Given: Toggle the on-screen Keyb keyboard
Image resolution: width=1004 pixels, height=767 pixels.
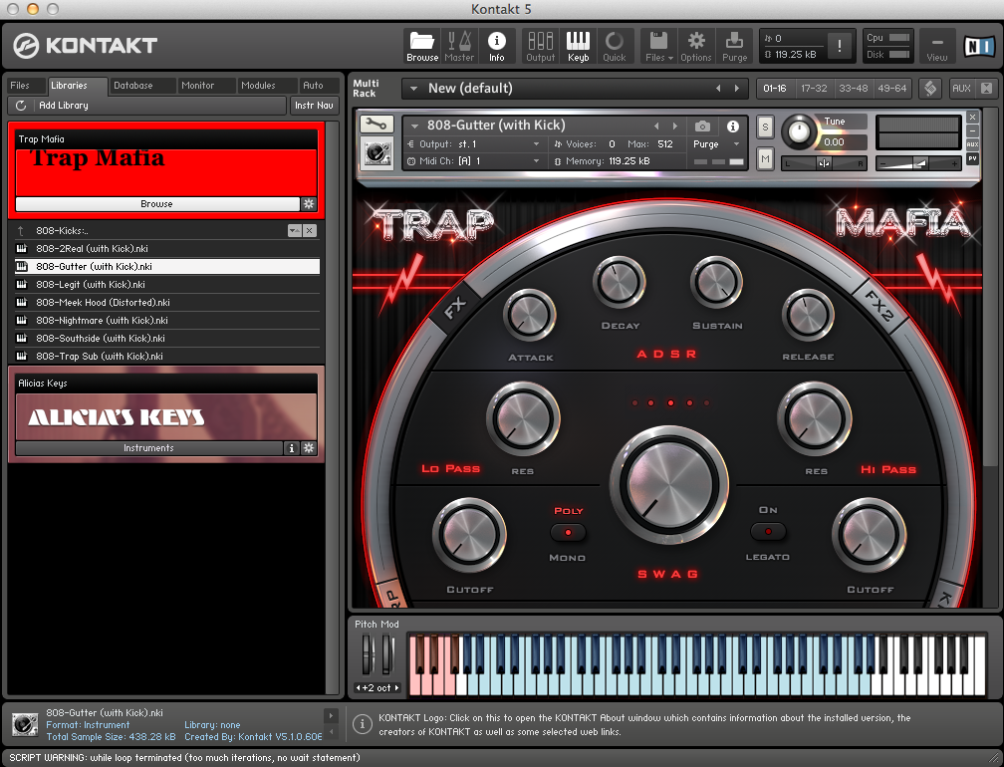Looking at the screenshot, I should coord(578,46).
